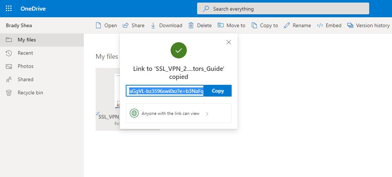This screenshot has width=392, height=177.
Task: Click the Move to folder icon
Action: tap(221, 25)
